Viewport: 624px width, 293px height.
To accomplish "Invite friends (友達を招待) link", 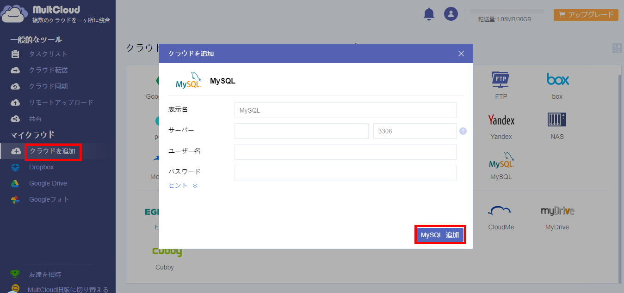I will [x=45, y=275].
